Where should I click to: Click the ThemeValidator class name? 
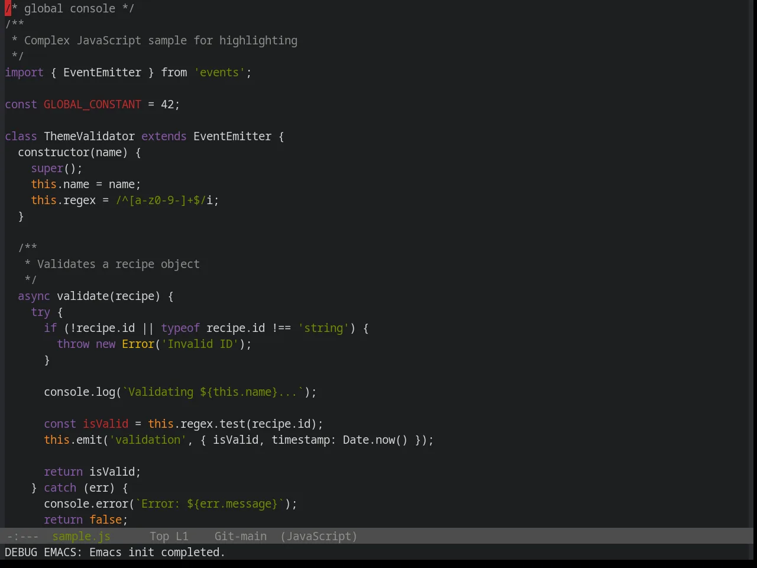point(89,136)
